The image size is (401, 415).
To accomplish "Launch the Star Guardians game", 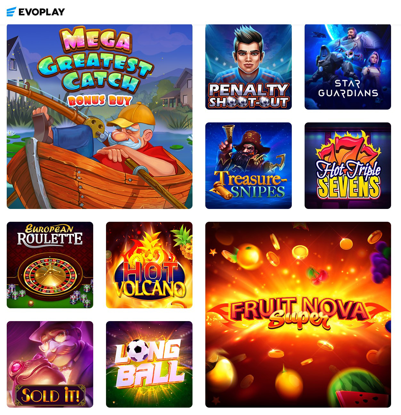I will [348, 67].
